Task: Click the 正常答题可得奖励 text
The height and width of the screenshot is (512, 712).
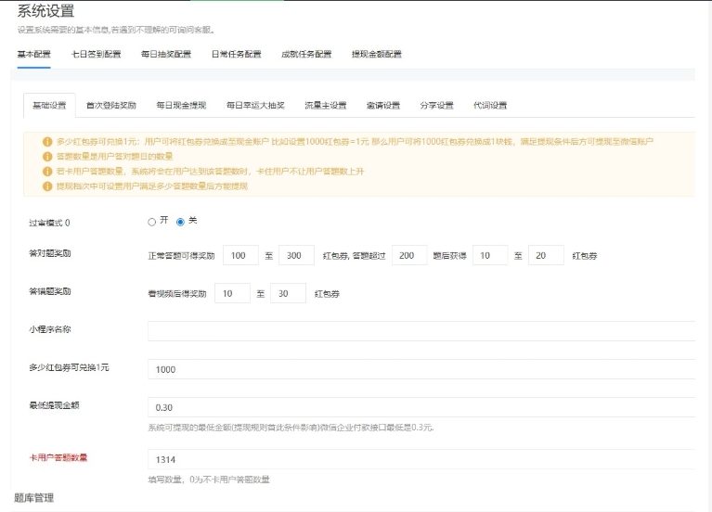Action: [x=182, y=256]
